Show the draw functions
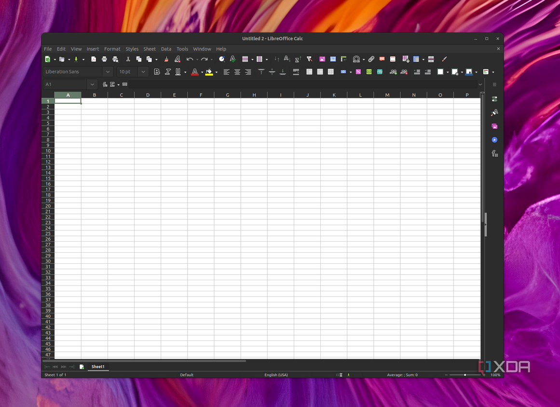560x407 pixels. pos(444,59)
